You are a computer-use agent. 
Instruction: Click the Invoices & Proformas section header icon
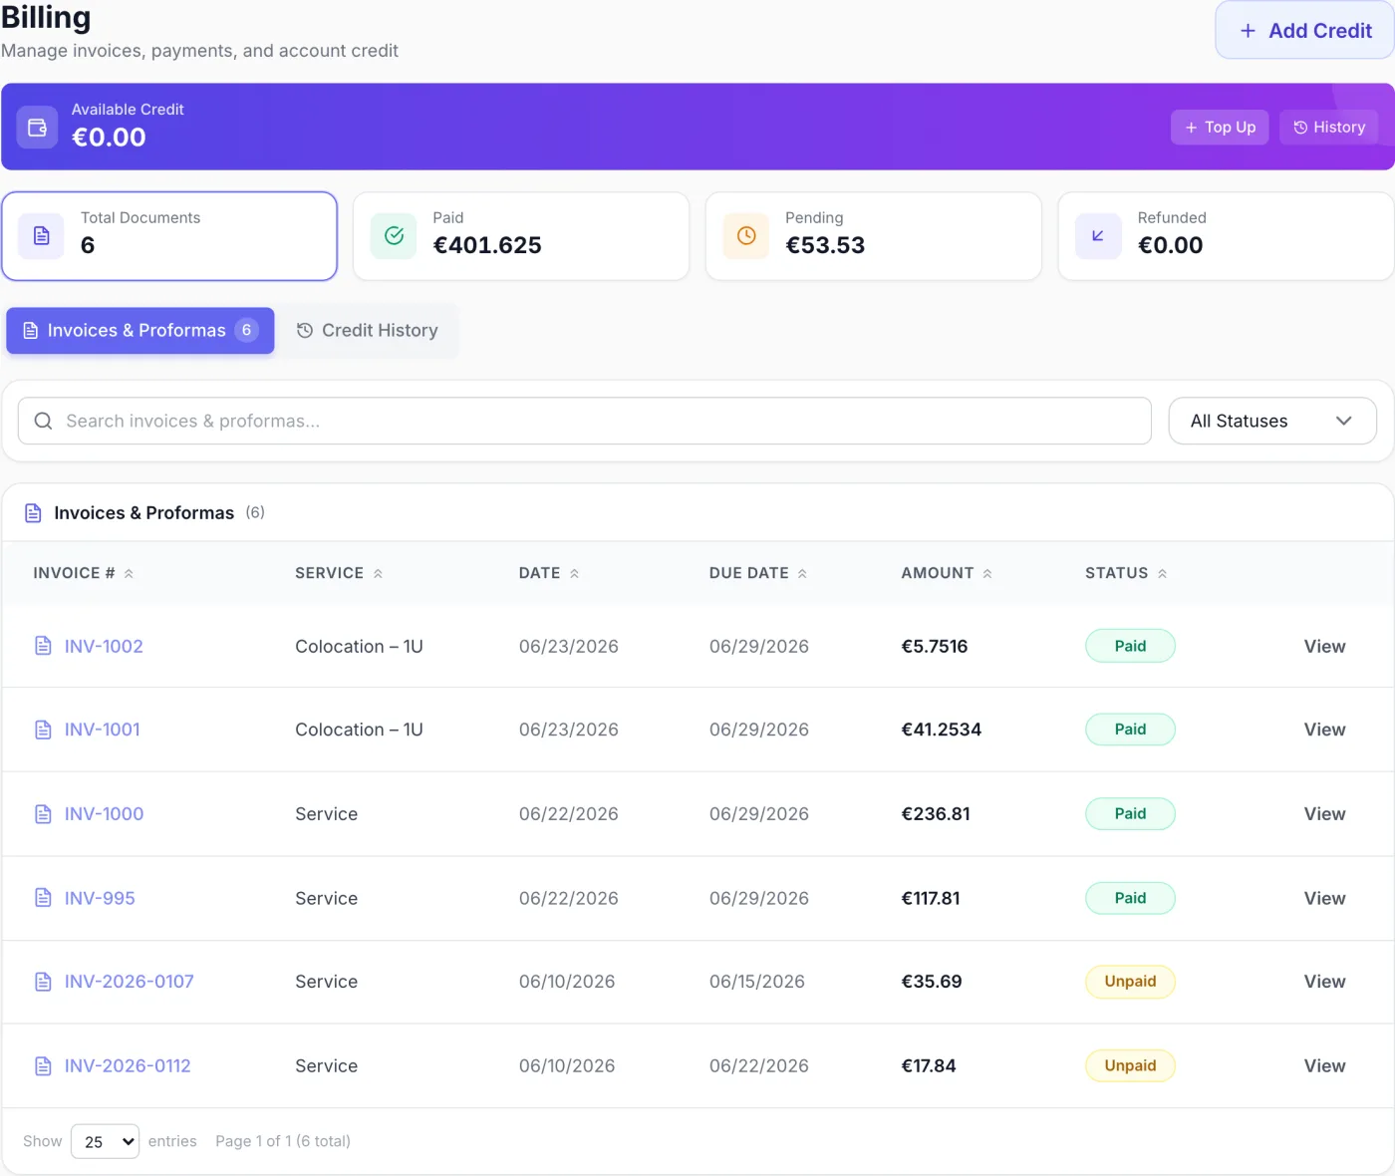[x=33, y=513]
